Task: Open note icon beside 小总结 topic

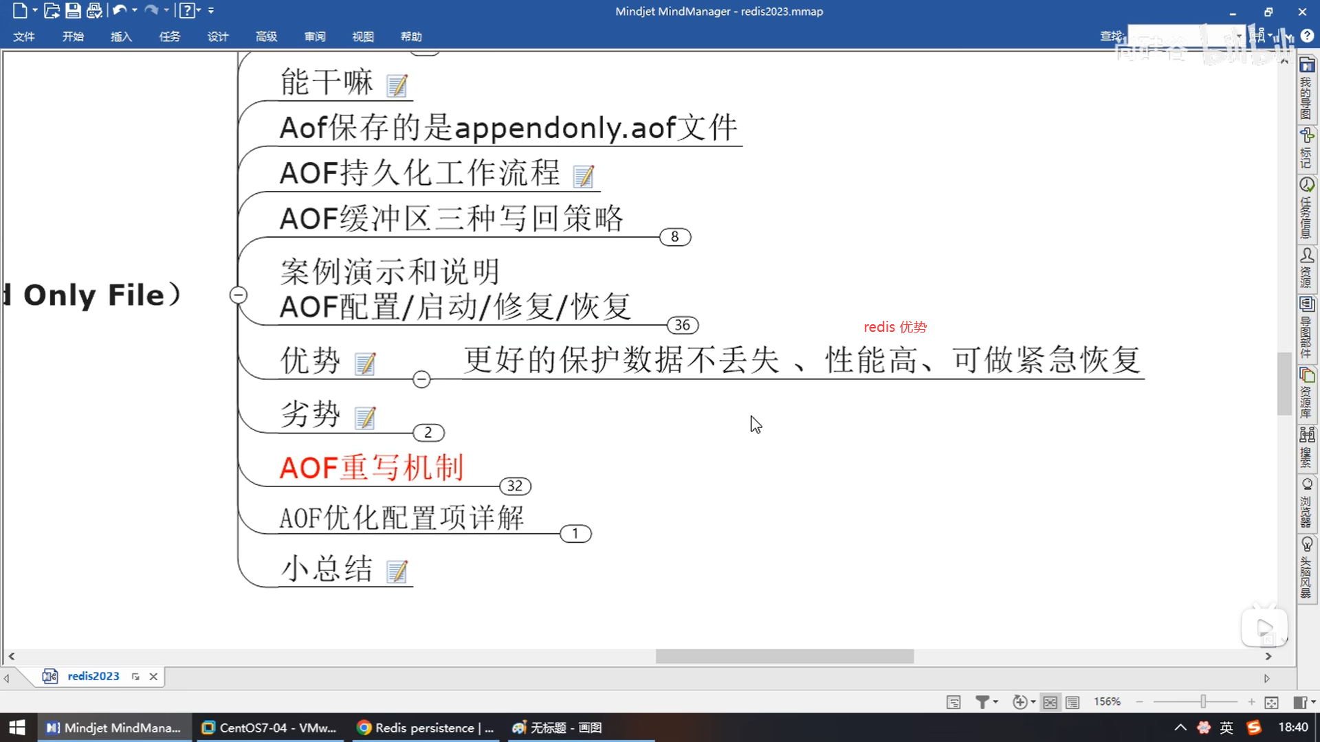Action: (397, 572)
